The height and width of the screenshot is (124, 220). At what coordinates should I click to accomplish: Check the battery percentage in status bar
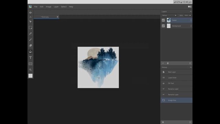point(178,2)
